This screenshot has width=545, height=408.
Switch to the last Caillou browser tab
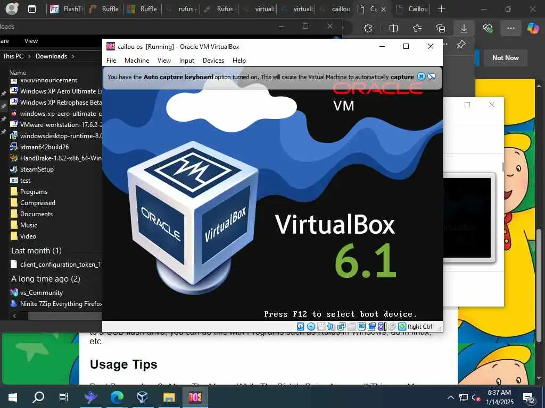click(411, 9)
